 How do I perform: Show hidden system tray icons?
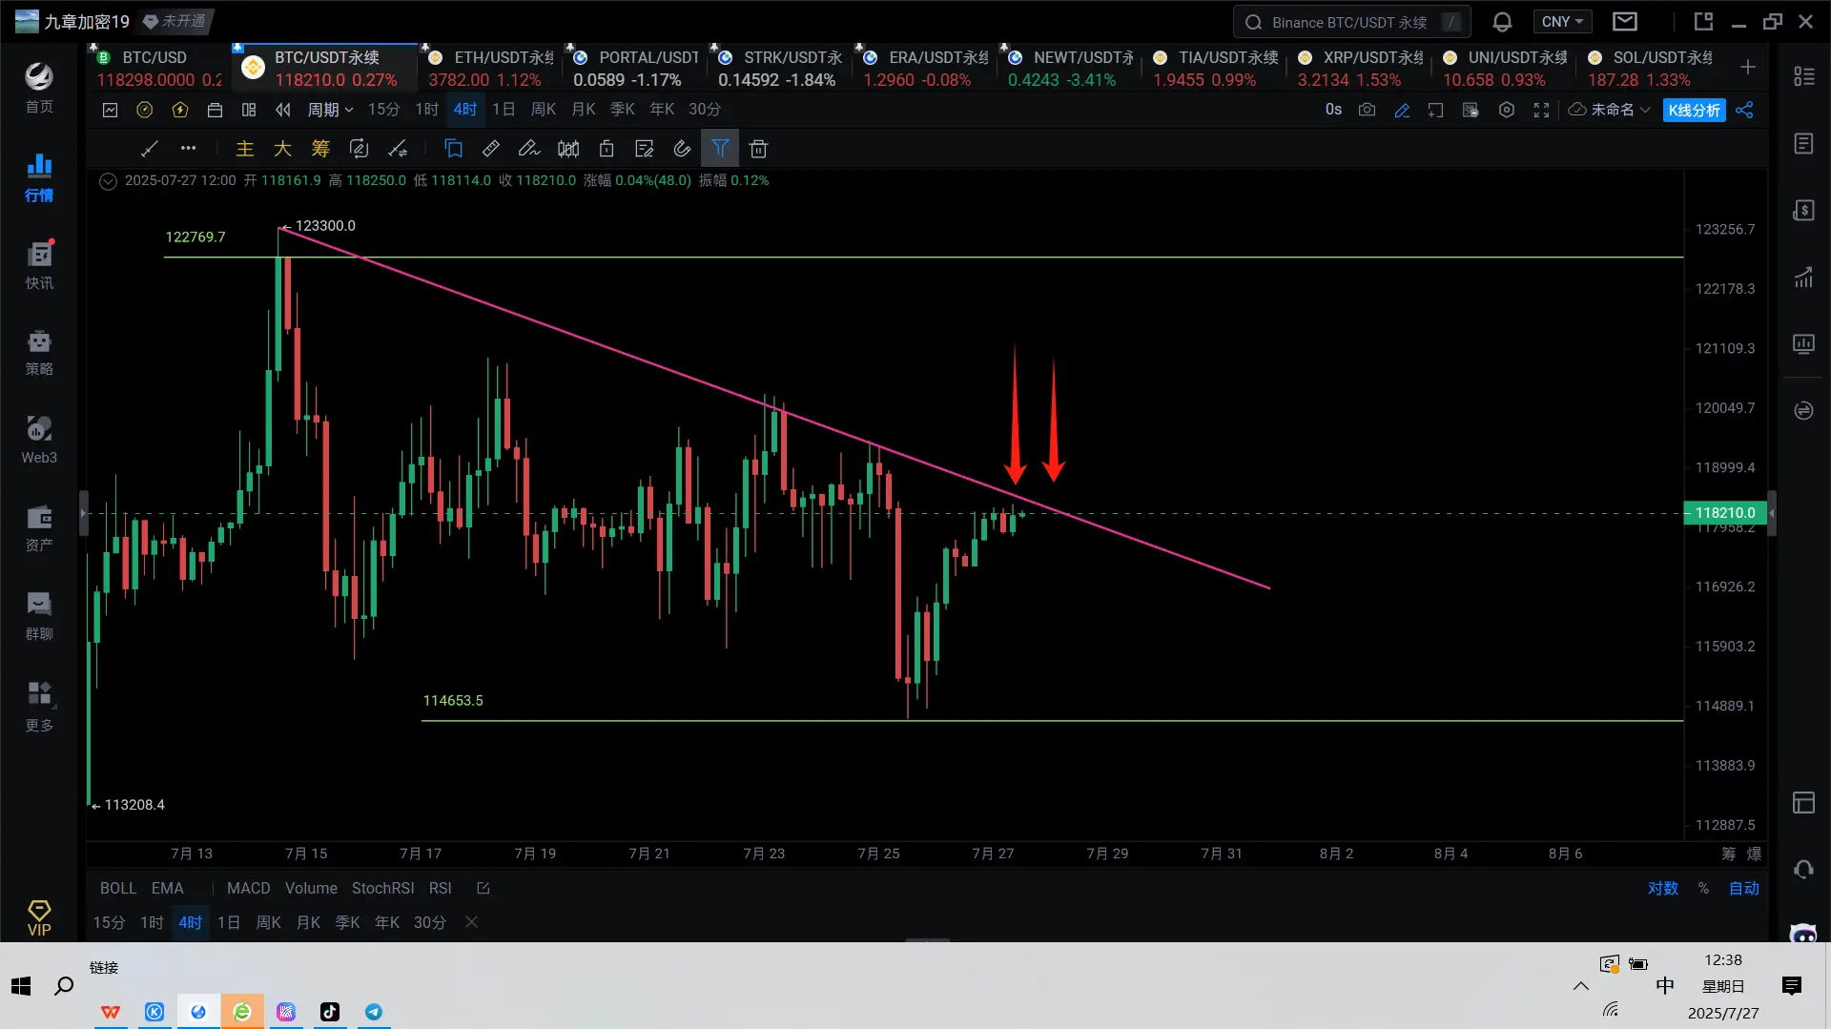[1580, 986]
